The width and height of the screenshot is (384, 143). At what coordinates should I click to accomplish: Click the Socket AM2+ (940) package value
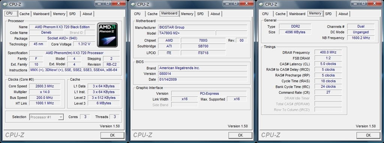tap(62, 39)
